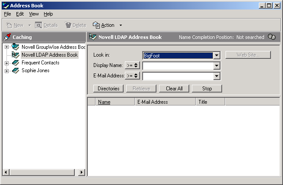The width and height of the screenshot is (283, 185).
Task: Click the LDAP Address Book header icon
Action: (93, 37)
